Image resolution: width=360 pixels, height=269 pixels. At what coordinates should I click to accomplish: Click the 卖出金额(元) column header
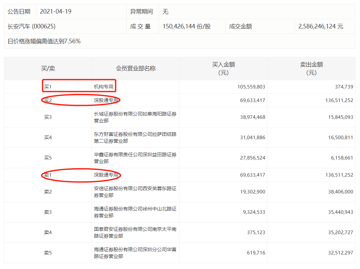point(311,68)
